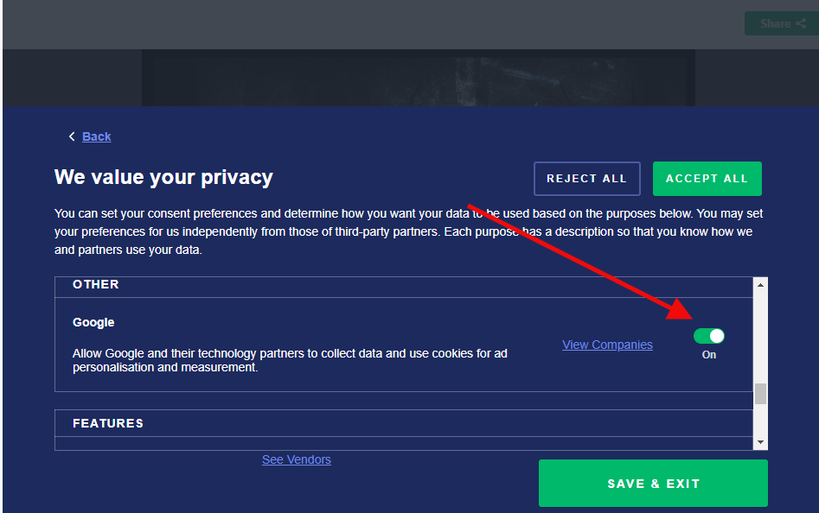819x513 pixels.
Task: Click the scrollbar track above the thumb
Action: tap(760, 337)
